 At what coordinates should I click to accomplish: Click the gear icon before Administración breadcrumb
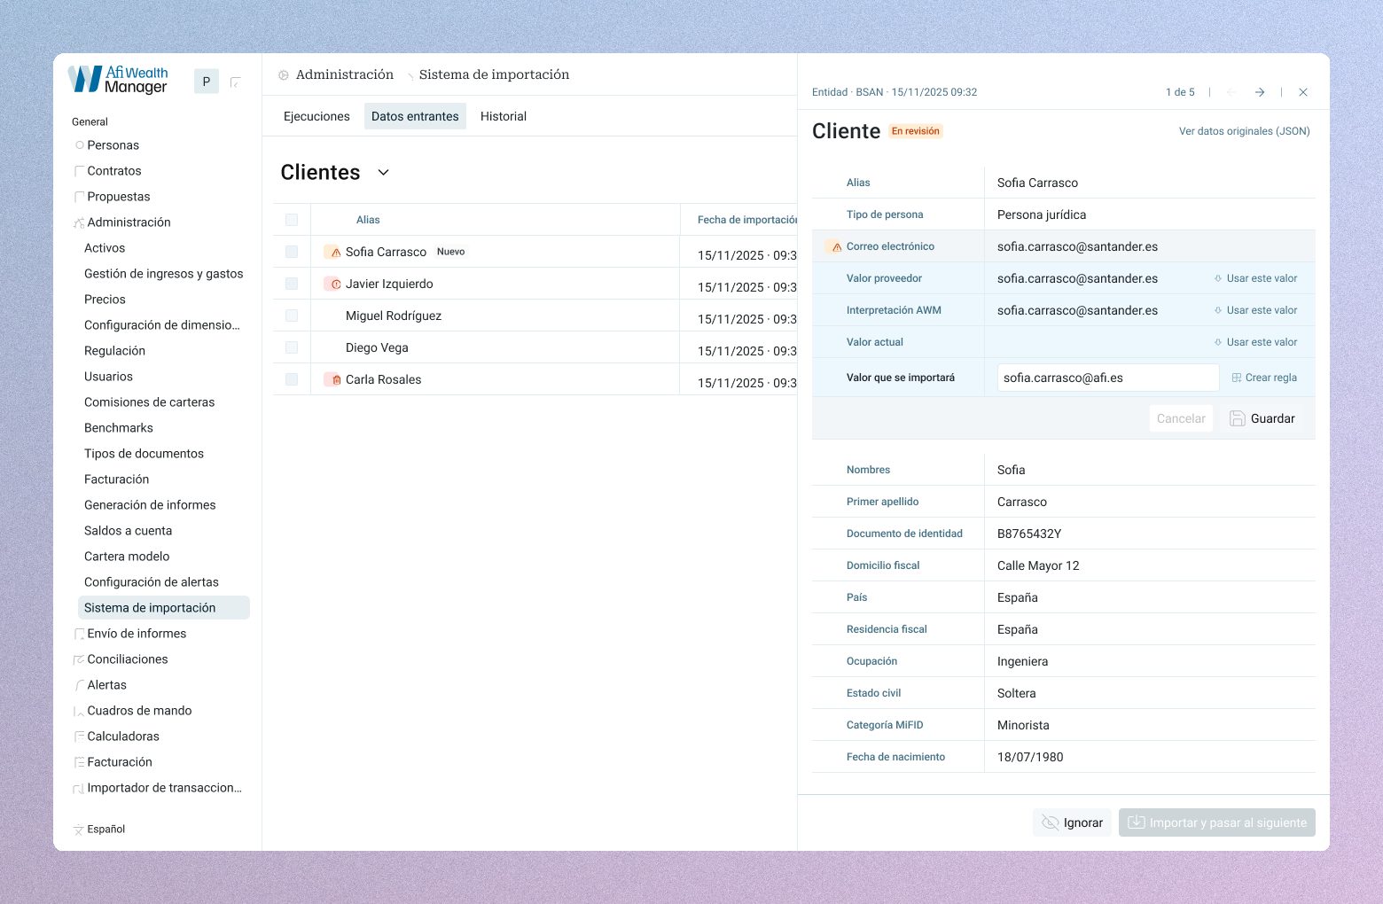[x=282, y=74]
